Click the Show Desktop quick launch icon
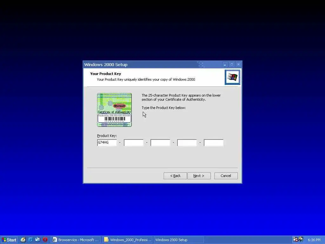The width and height of the screenshot is (325, 244). [x=37, y=240]
